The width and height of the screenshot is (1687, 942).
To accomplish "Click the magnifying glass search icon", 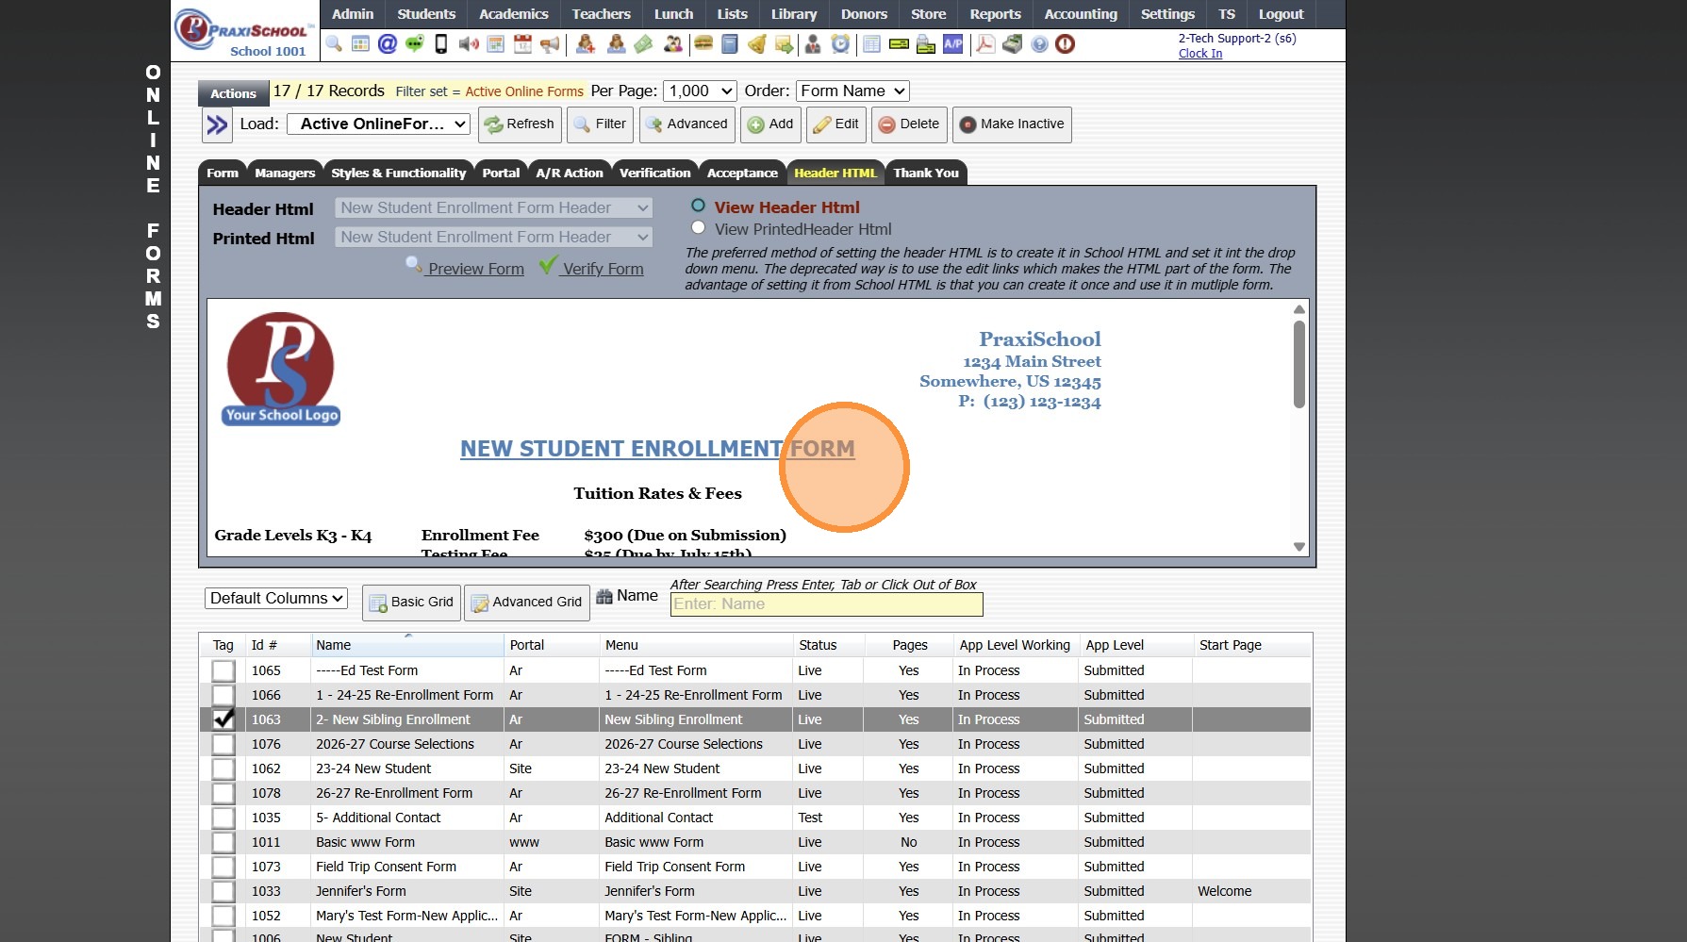I will [x=334, y=44].
